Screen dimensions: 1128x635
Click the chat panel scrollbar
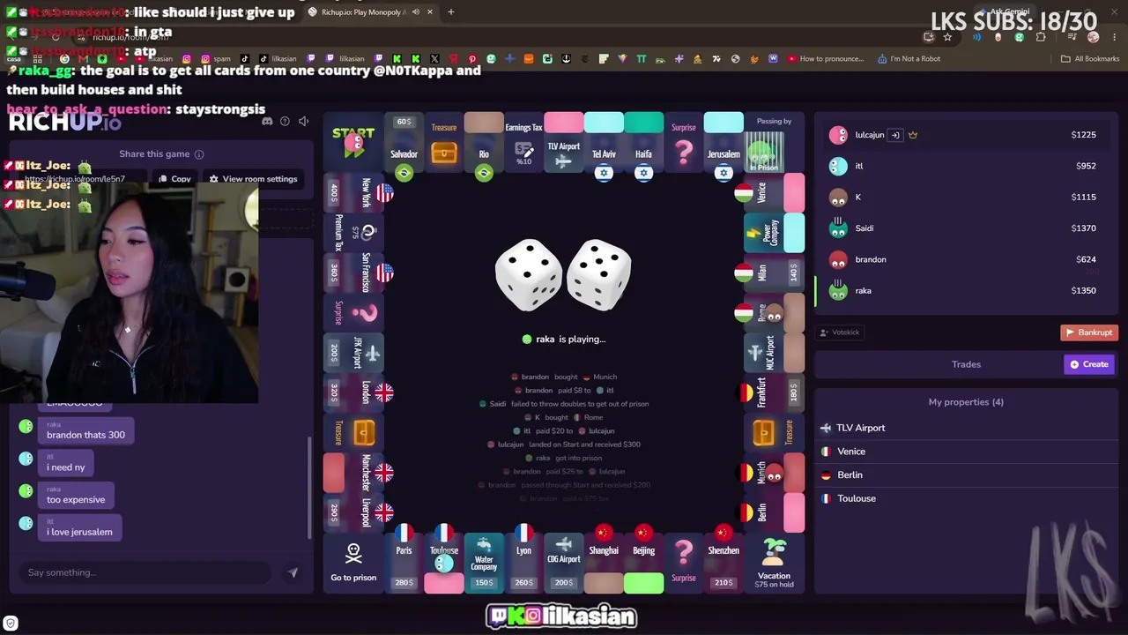308,487
